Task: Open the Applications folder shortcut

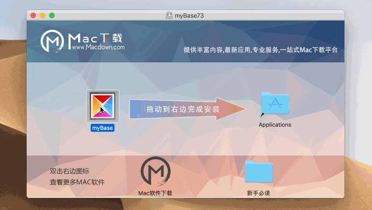Action: (275, 103)
